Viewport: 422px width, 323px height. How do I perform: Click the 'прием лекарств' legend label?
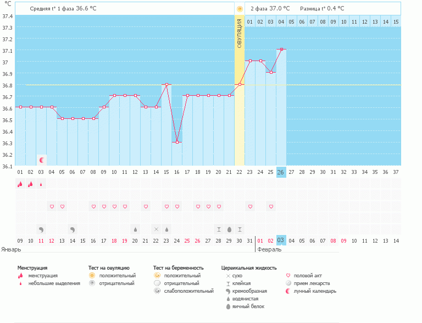(x=312, y=283)
